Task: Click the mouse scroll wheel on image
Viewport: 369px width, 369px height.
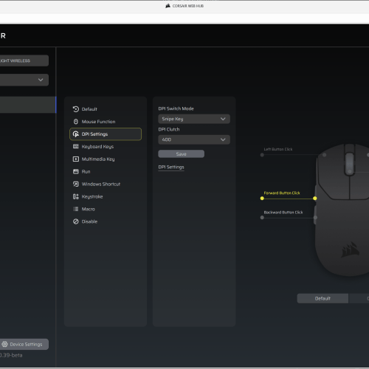Action: click(x=349, y=163)
